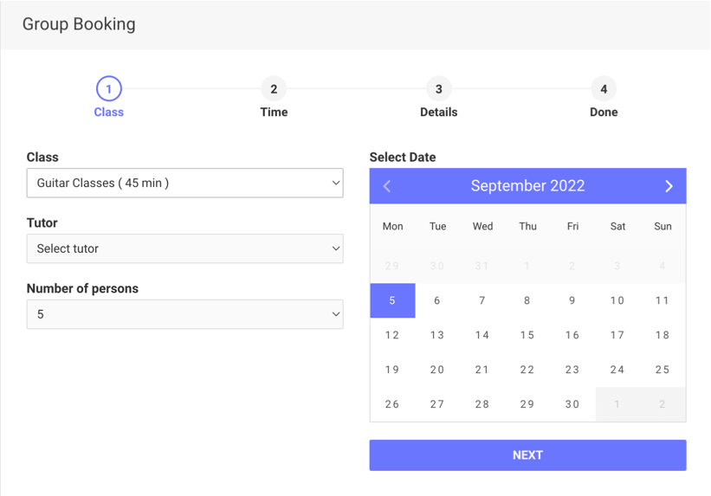Select Saturday September 10
This screenshot has height=496, width=711.
point(617,300)
